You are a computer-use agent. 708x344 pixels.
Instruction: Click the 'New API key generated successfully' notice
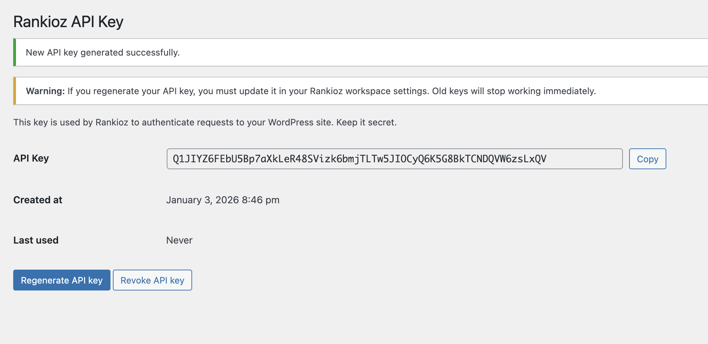tap(102, 52)
